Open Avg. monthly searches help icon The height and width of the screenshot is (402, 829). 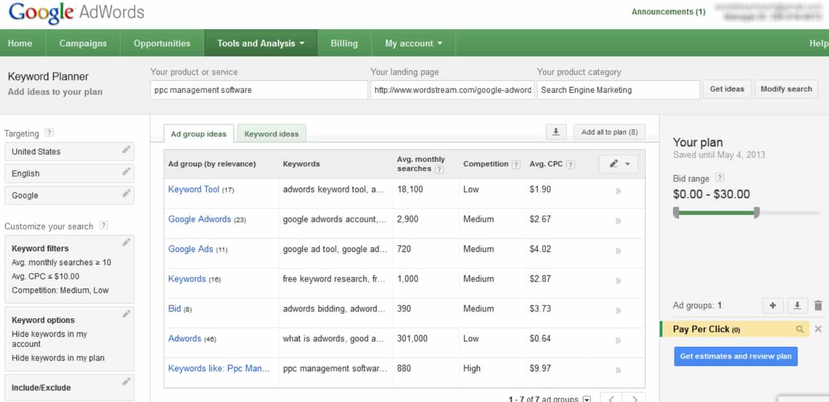tap(439, 169)
